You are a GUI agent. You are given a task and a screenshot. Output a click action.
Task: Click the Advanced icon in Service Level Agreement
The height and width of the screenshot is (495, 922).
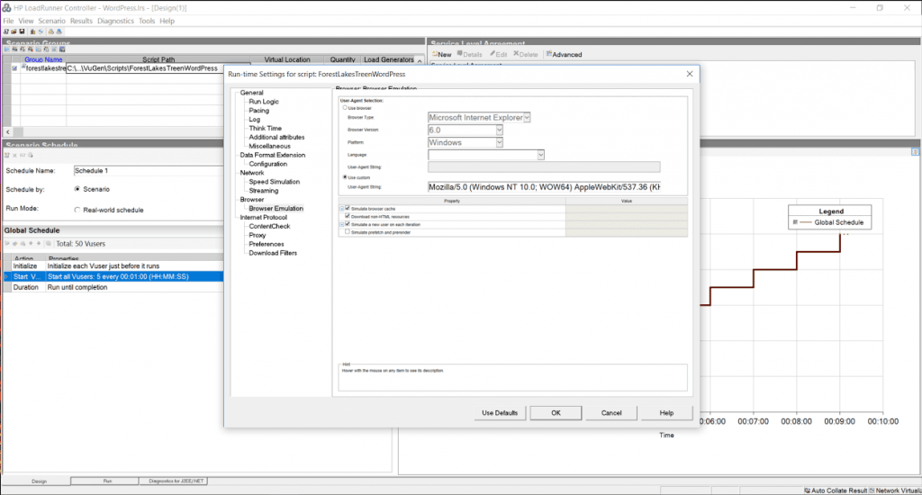point(548,54)
